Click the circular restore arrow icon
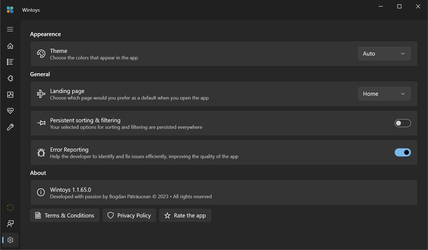 [10, 207]
